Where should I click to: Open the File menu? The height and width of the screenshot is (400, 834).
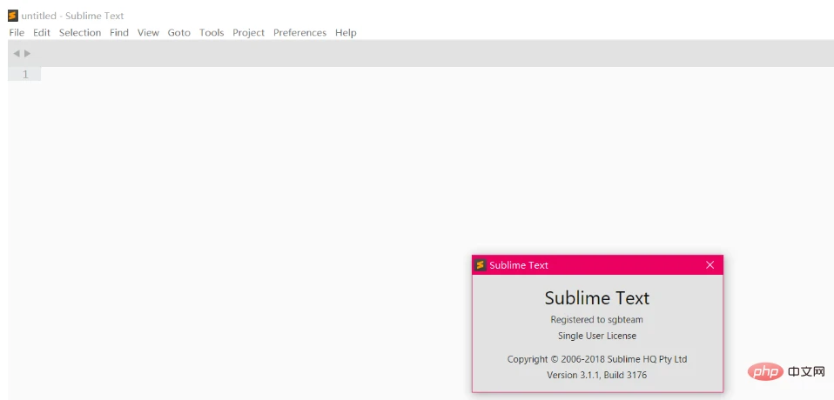(x=17, y=32)
